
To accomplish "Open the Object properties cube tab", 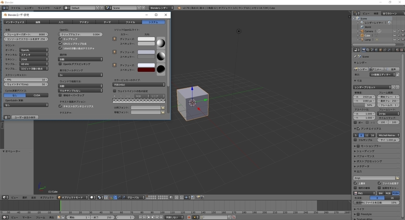I will click(380, 50).
